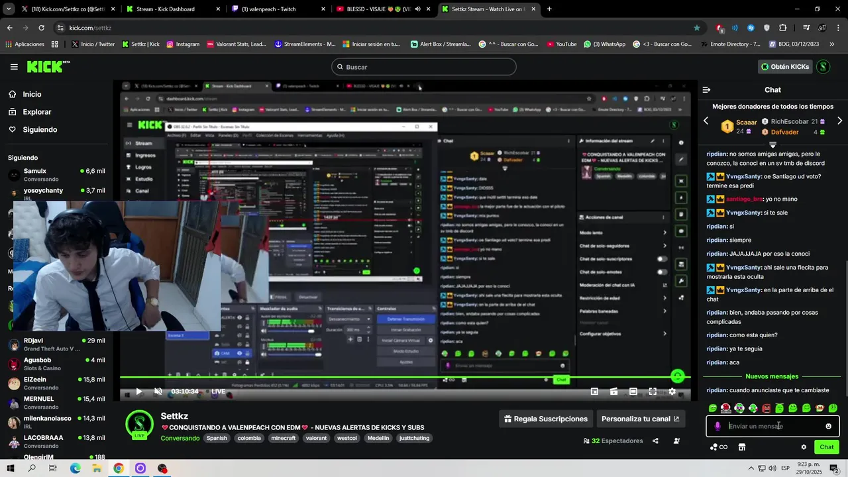Open a new browser tab
The image size is (848, 477).
(x=549, y=9)
